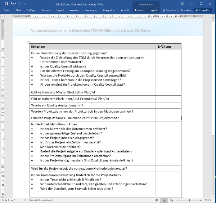216x203 pixels.
Task: Select the Table Tools Entwurf tab
Action: pos(139,10)
